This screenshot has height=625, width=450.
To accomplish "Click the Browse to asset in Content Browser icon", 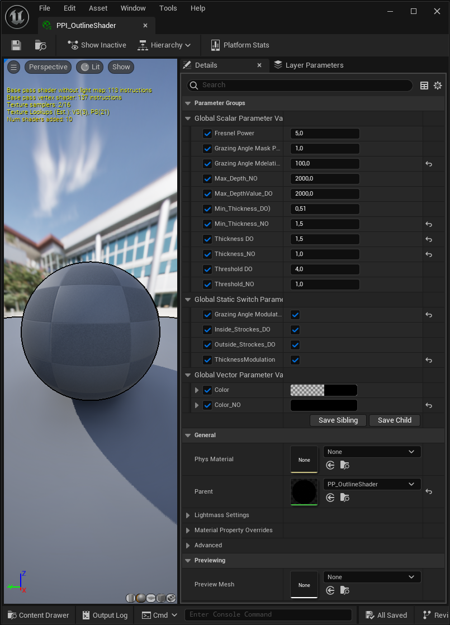I will click(x=40, y=45).
